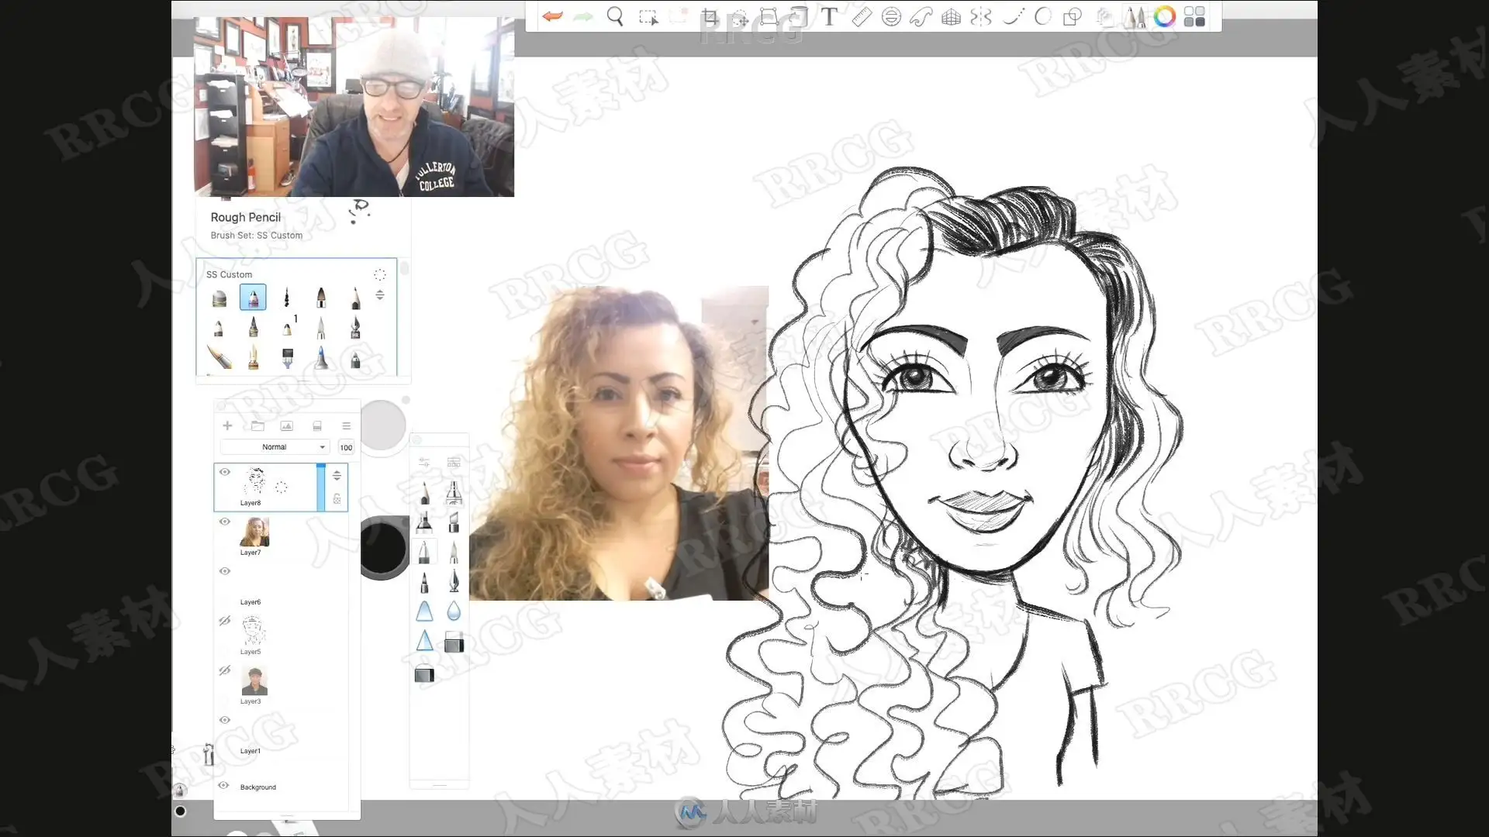
Task: Open the layer panel hamburger menu
Action: point(347,425)
